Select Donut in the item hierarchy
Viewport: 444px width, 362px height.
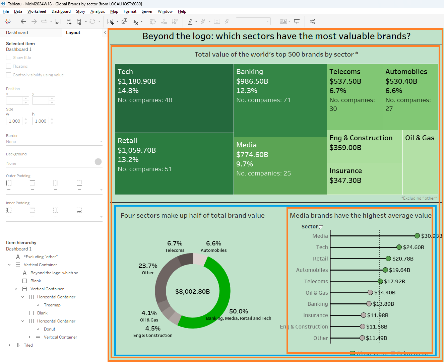click(49, 329)
